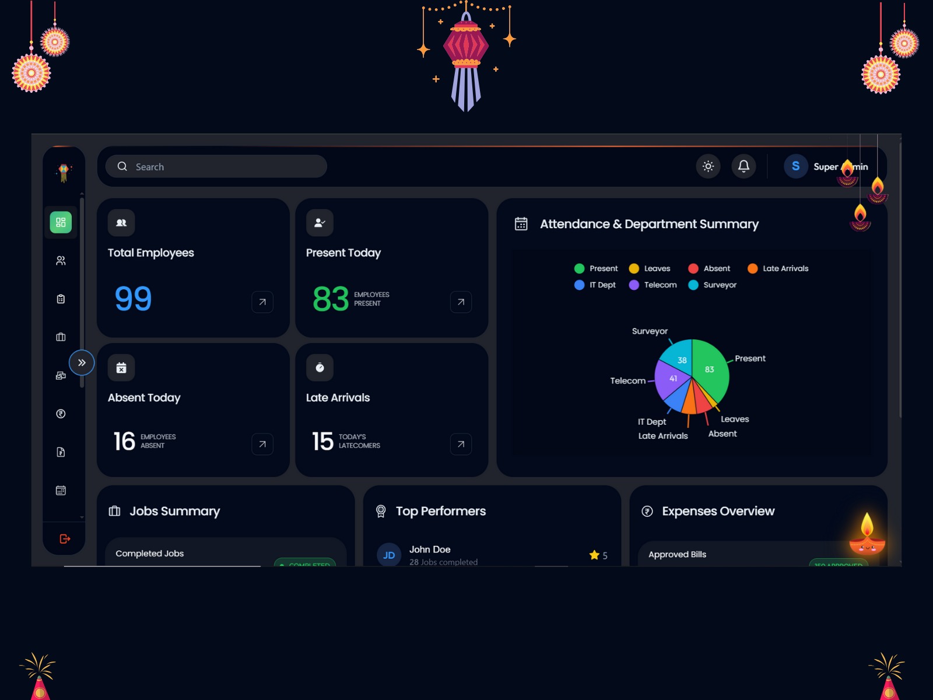Open the dashboard grid icon in sidebar
Image resolution: width=933 pixels, height=700 pixels.
tap(61, 222)
